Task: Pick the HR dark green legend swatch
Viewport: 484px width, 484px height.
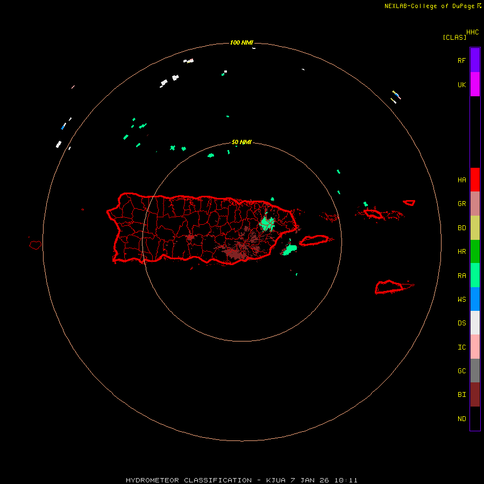Action: click(475, 252)
